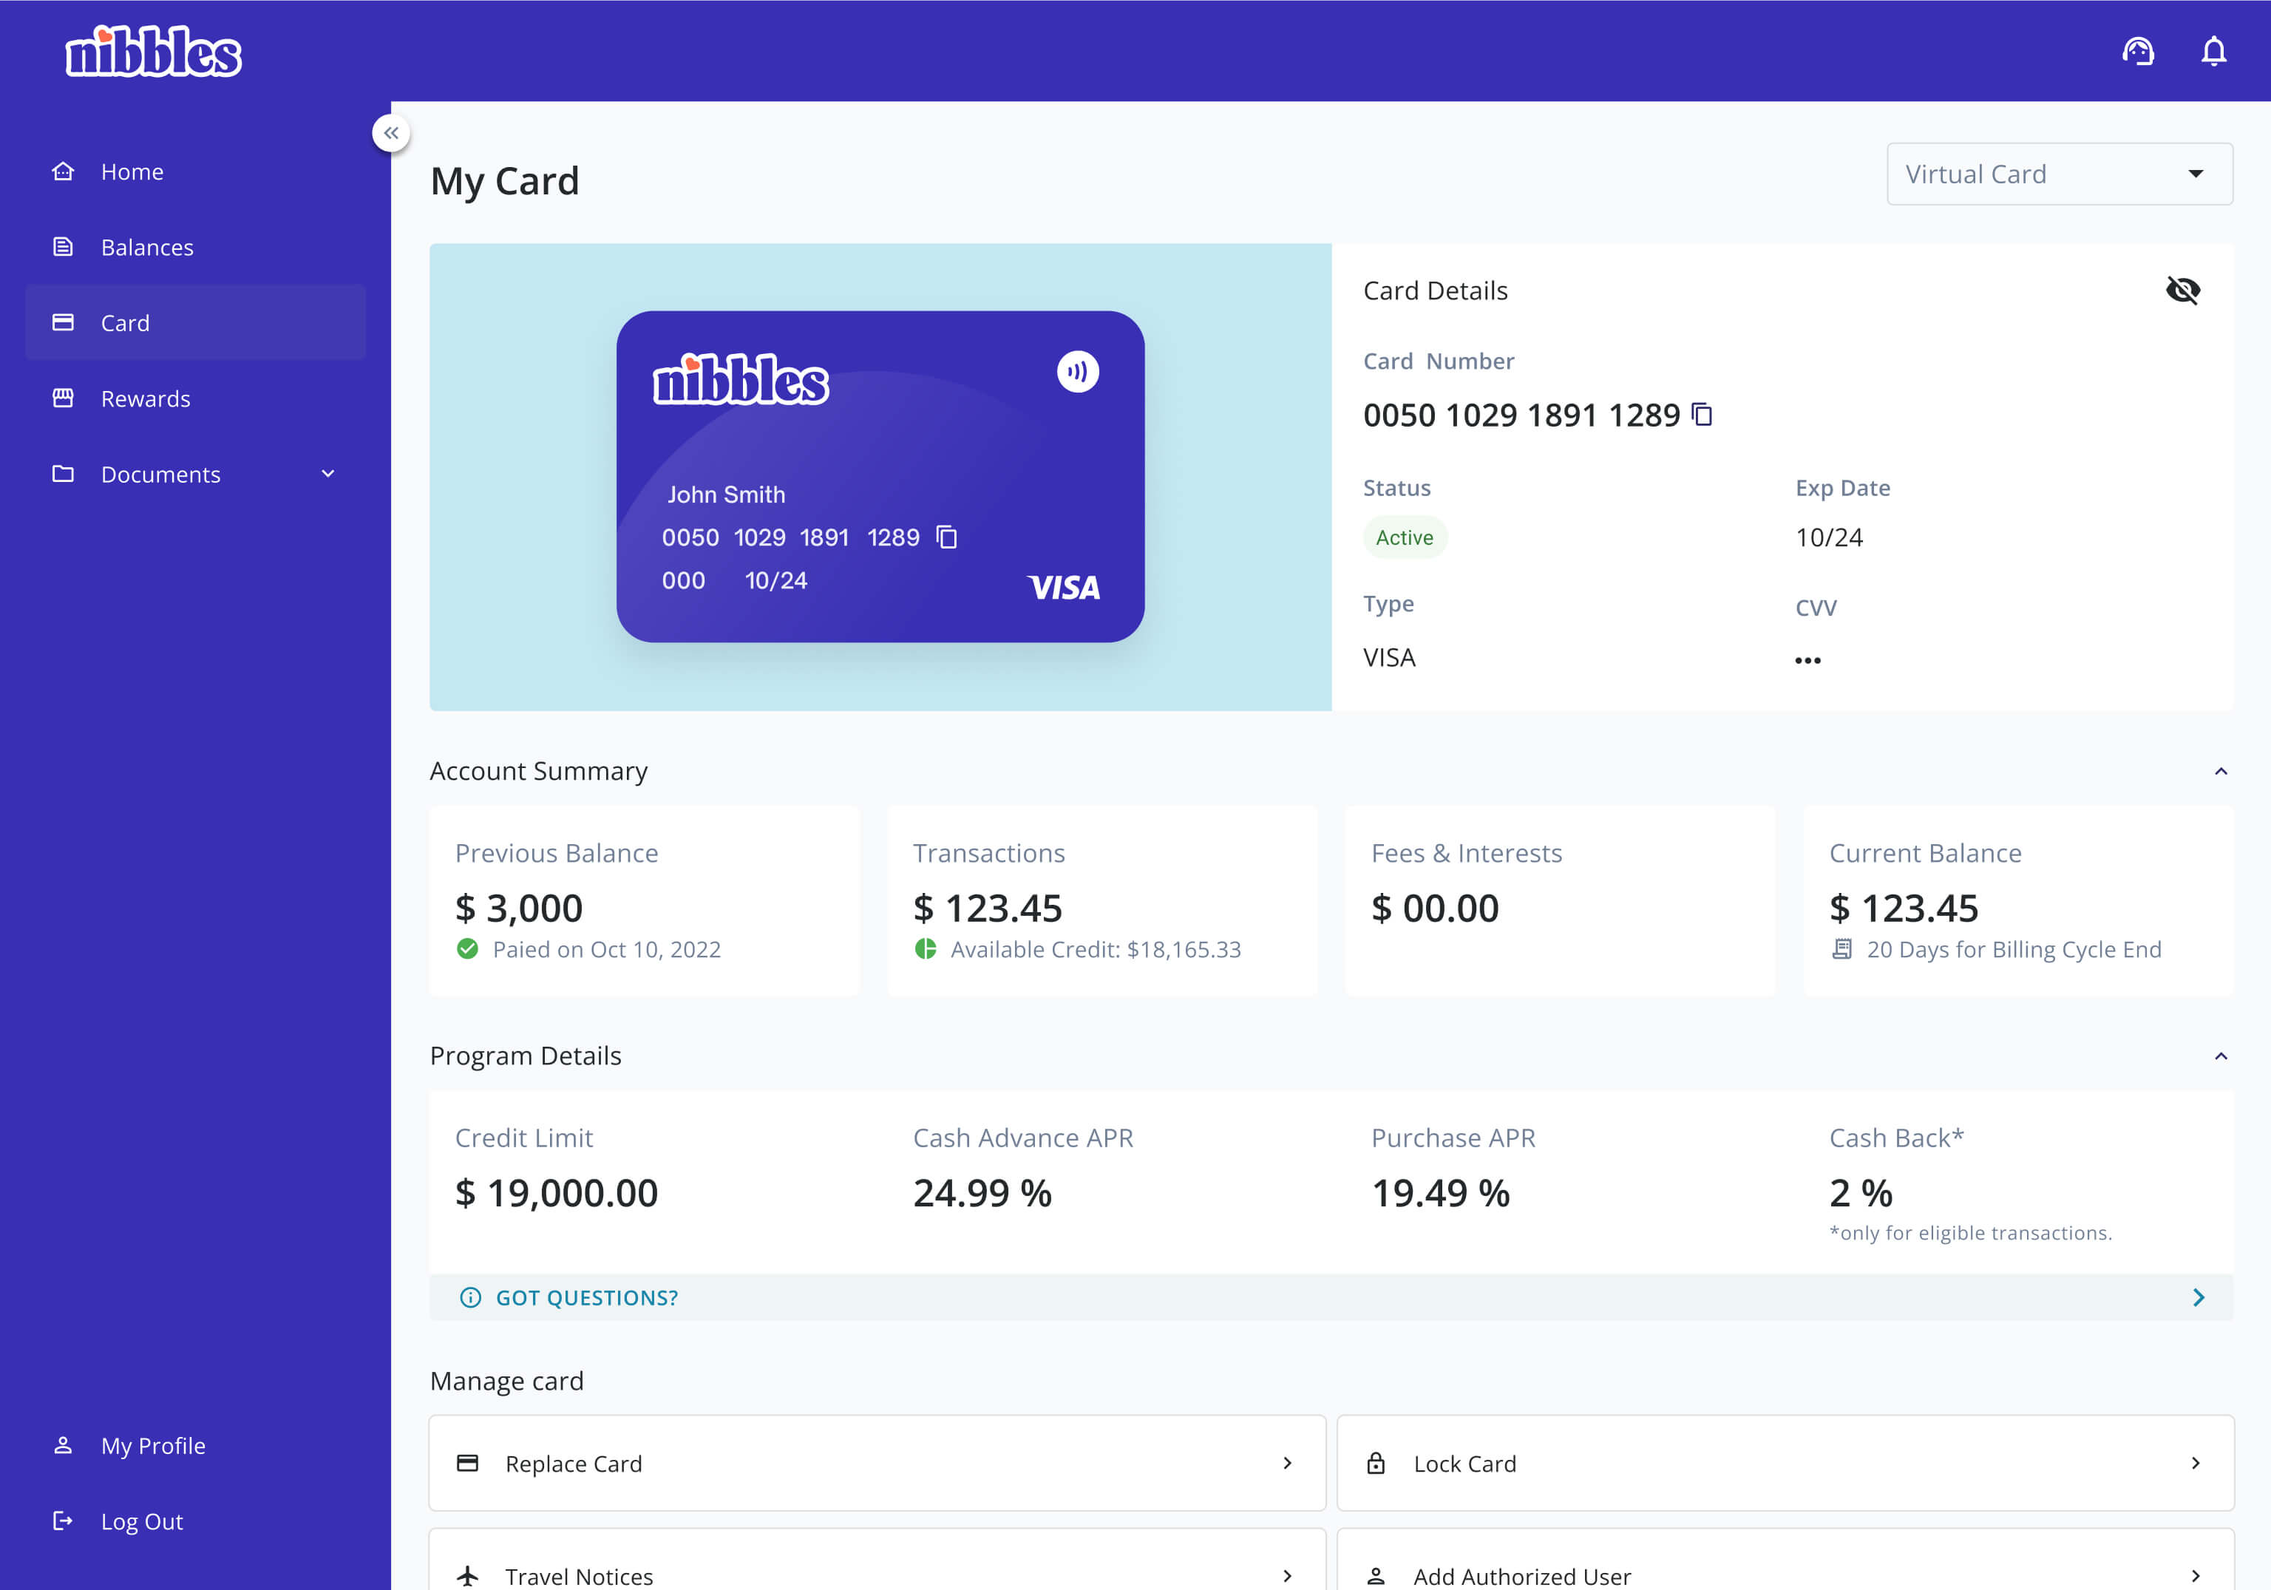Collapse the Program Details section
Image resolution: width=2271 pixels, height=1590 pixels.
click(x=2221, y=1056)
